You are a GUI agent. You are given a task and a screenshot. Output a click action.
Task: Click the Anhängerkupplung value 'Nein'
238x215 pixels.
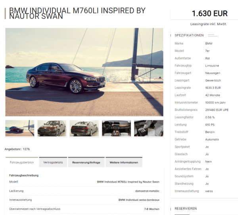click(x=208, y=162)
